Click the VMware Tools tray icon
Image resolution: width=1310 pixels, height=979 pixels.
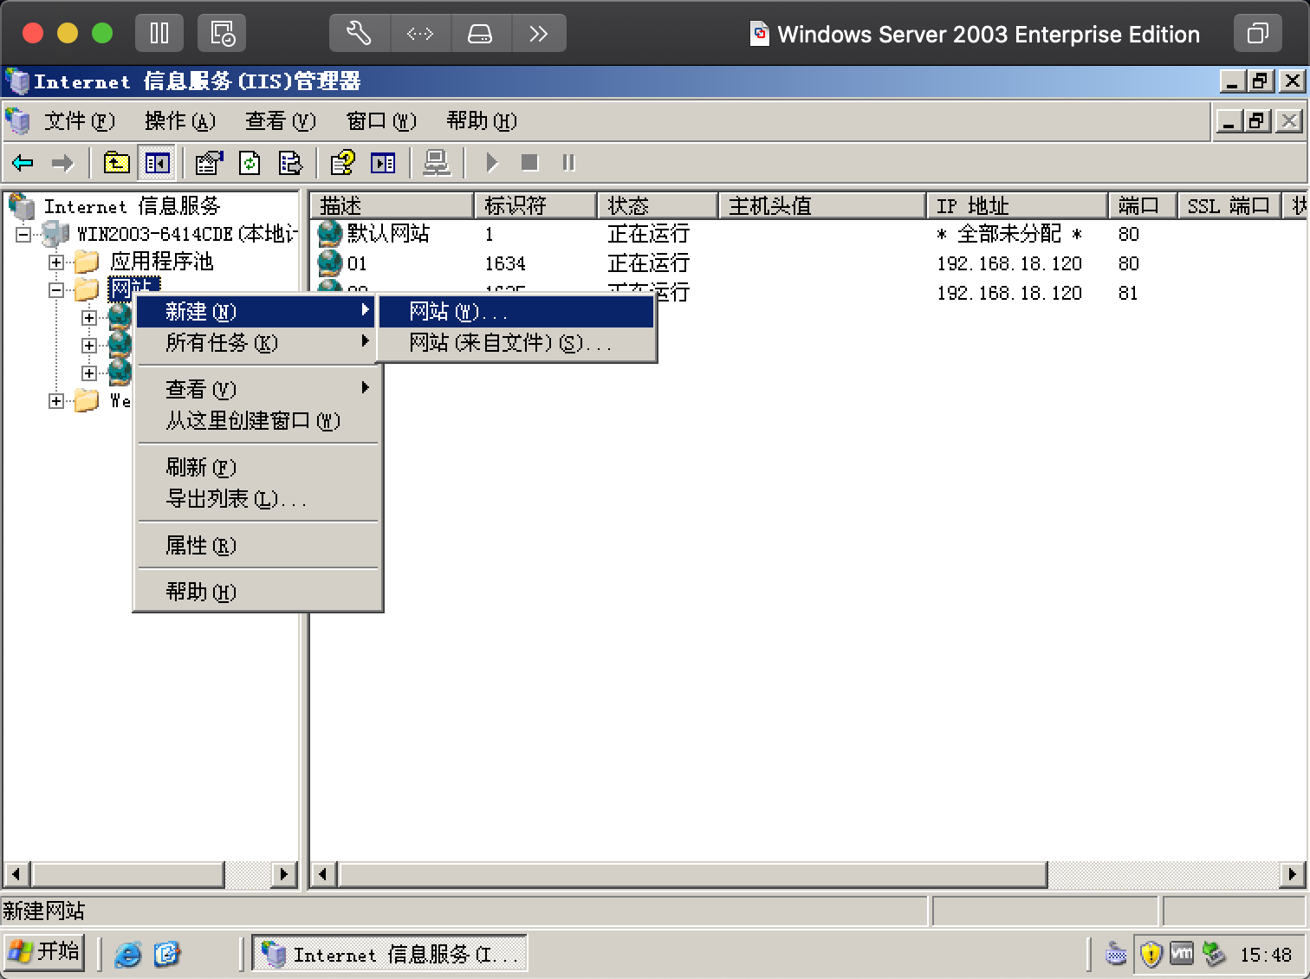tap(1182, 954)
